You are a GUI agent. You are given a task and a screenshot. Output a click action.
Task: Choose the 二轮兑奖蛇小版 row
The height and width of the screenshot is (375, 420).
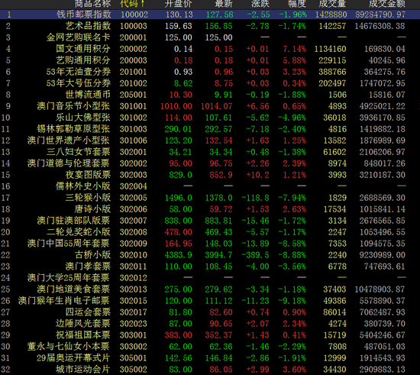point(78,232)
